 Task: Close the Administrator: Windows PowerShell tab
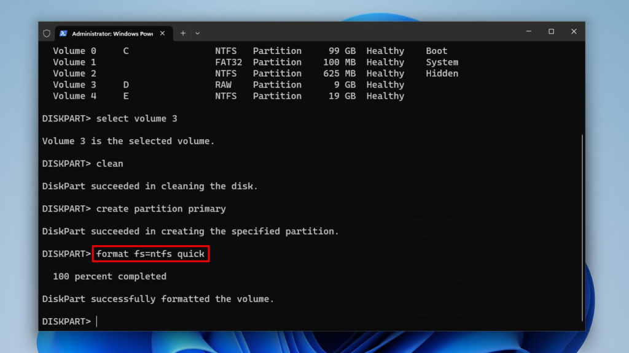(162, 33)
